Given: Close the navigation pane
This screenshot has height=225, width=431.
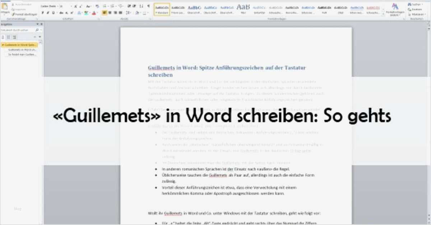Looking at the screenshot, I should coord(41,24).
